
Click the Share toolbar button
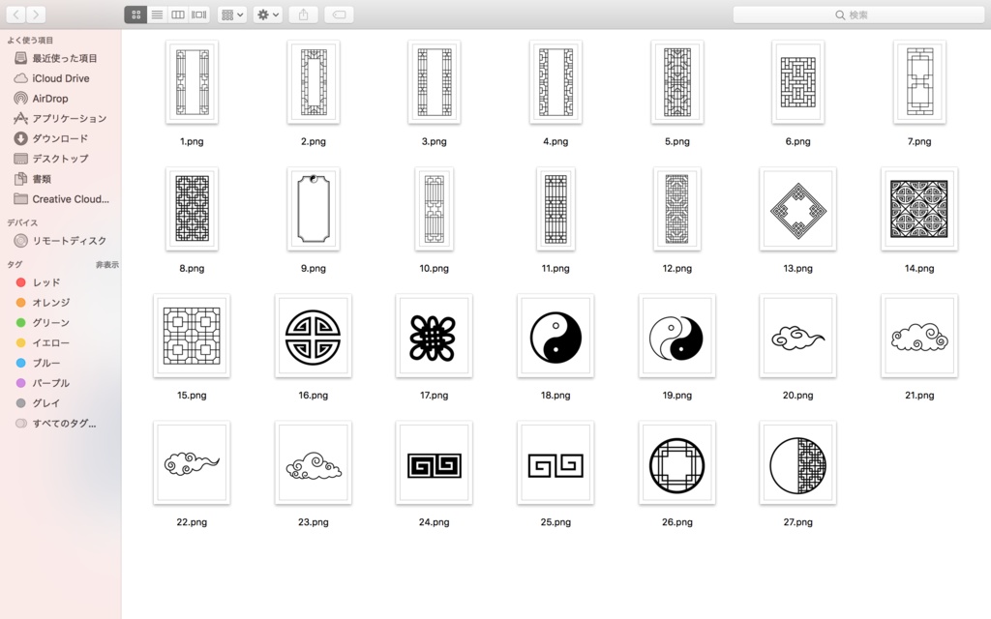pyautogui.click(x=303, y=15)
